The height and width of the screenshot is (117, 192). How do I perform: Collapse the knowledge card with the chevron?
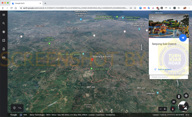point(152,17)
